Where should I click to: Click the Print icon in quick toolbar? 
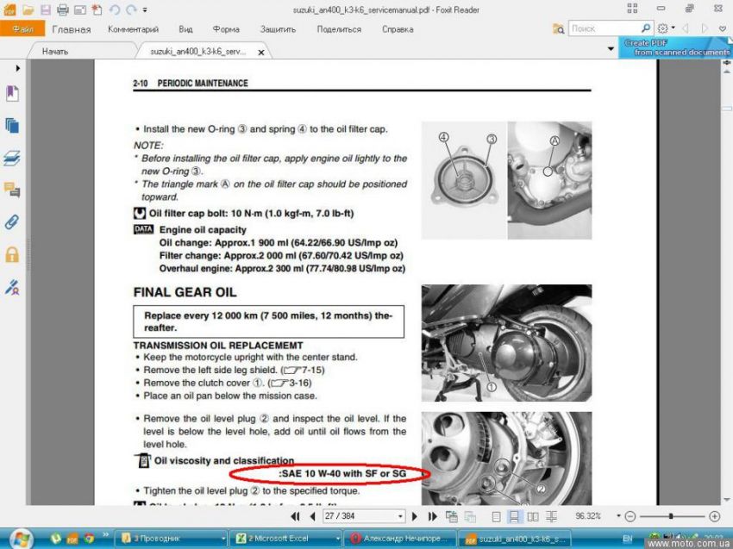pyautogui.click(x=62, y=9)
